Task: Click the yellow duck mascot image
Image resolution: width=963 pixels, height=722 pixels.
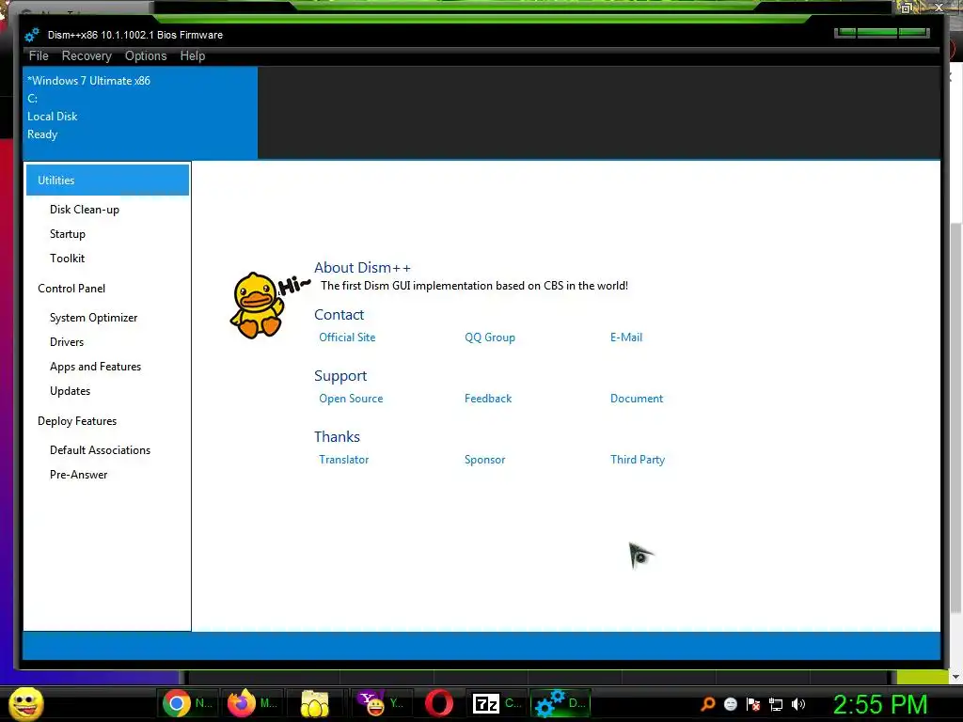Action: click(258, 306)
